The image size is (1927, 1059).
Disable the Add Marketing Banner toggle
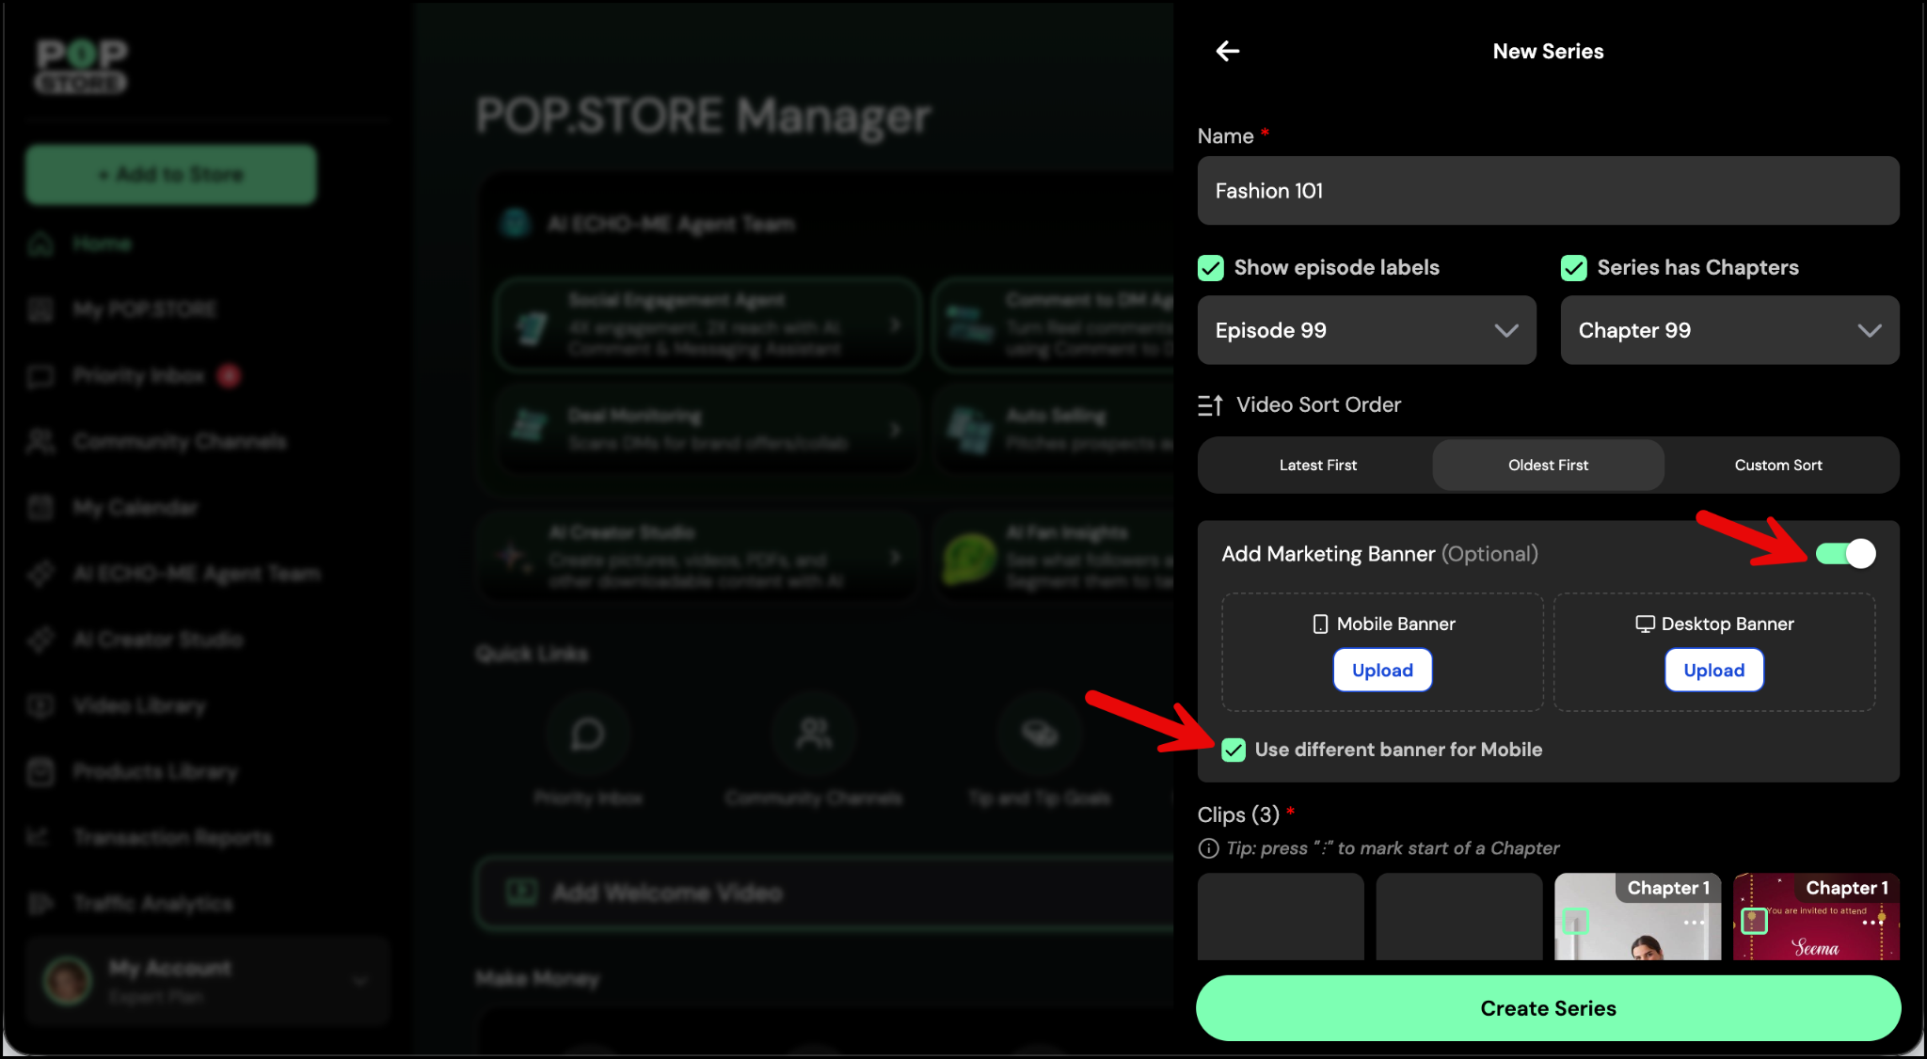(1845, 554)
